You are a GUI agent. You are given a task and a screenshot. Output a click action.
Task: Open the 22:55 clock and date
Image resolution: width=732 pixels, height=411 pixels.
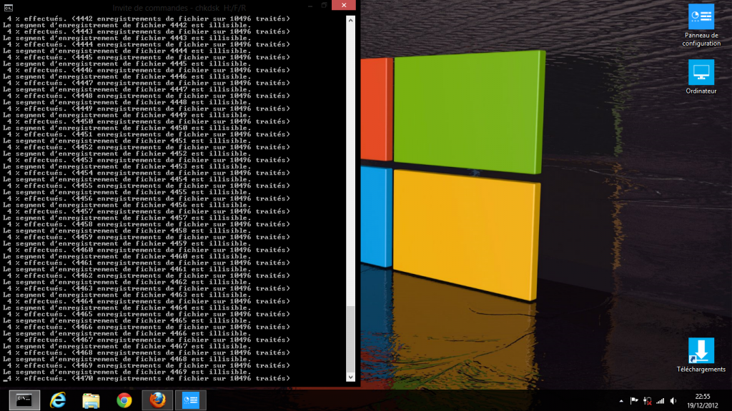702,401
